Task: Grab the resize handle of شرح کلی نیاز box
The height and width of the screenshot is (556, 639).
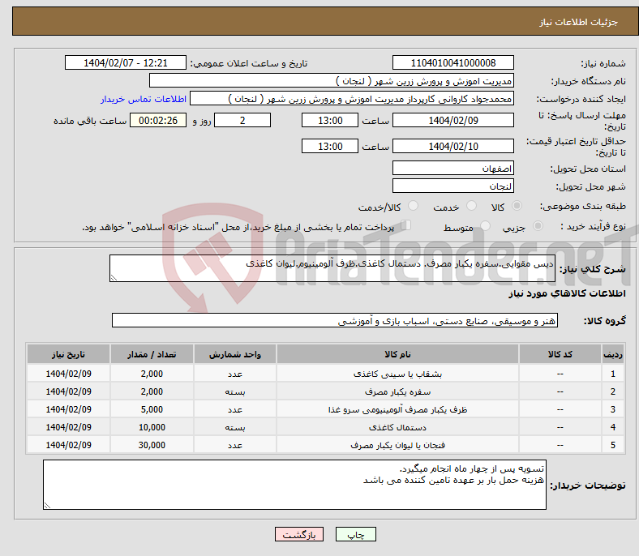Action: coord(114,278)
